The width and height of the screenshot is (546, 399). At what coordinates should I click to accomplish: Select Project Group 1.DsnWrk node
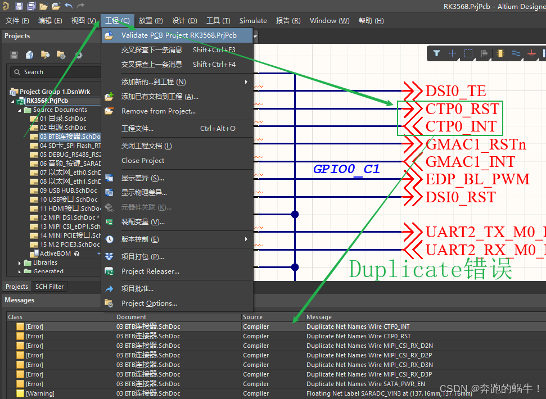[x=55, y=92]
